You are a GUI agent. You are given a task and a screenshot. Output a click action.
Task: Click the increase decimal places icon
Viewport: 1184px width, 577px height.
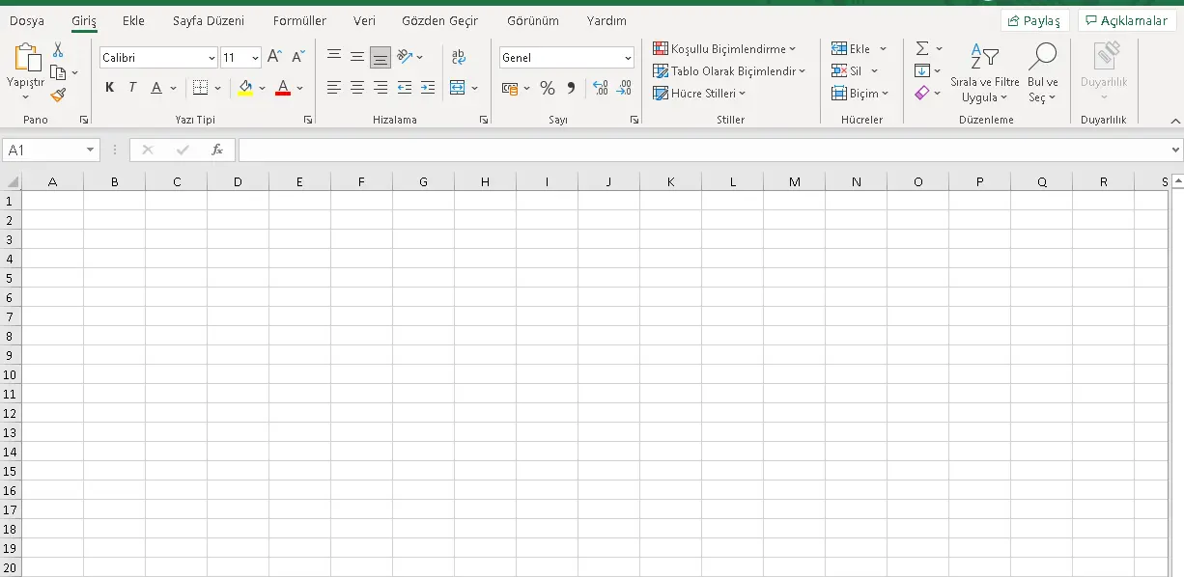click(601, 88)
